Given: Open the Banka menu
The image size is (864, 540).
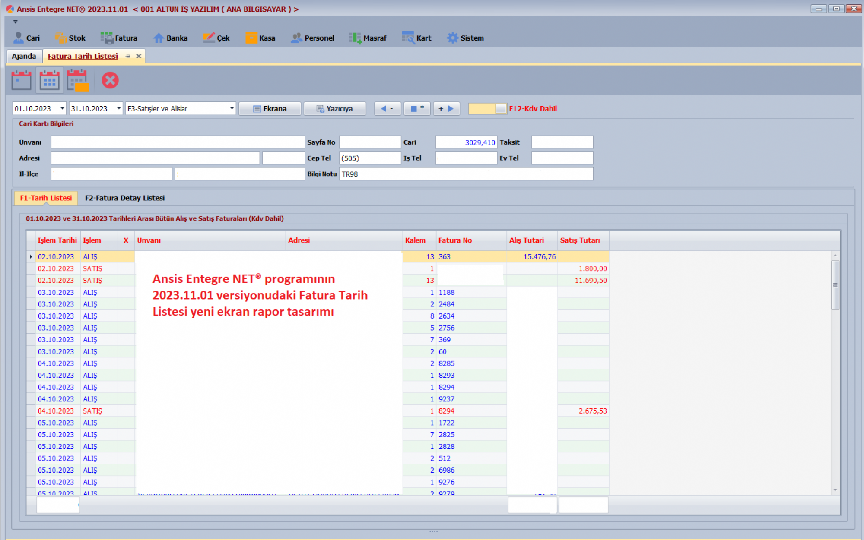Looking at the screenshot, I should [171, 38].
